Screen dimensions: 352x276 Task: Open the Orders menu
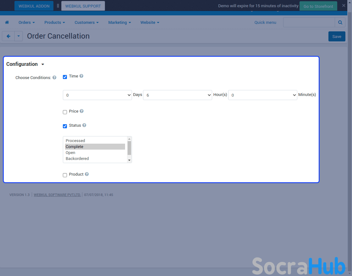coord(26,22)
